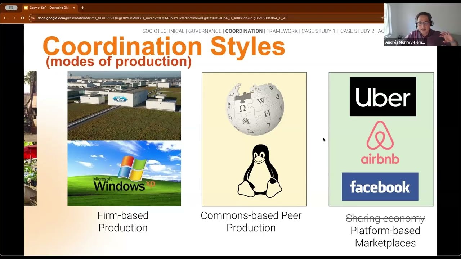Click the 'Platform-based Marketplaces' caption
Viewport: 461px width, 259px height.
pyautogui.click(x=385, y=237)
